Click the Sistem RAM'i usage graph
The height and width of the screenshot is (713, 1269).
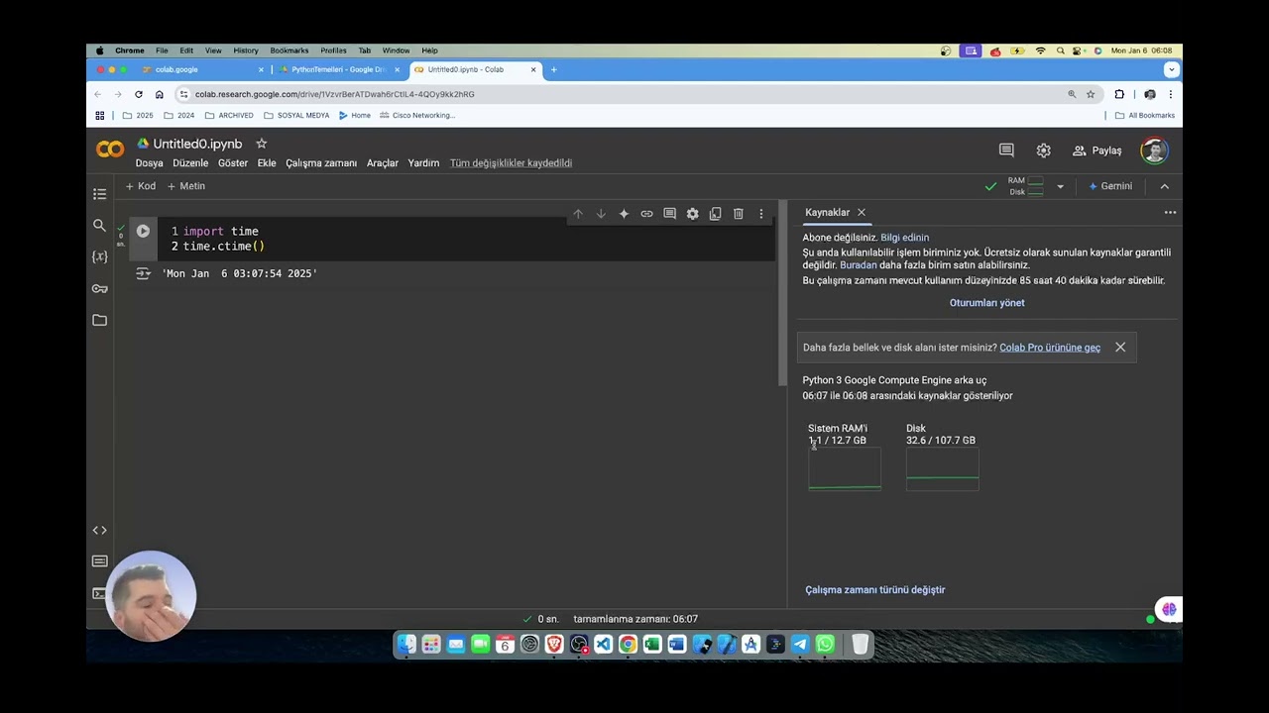click(845, 469)
